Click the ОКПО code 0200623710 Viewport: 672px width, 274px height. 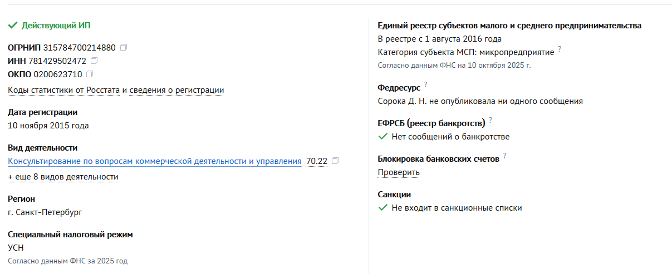tap(58, 74)
